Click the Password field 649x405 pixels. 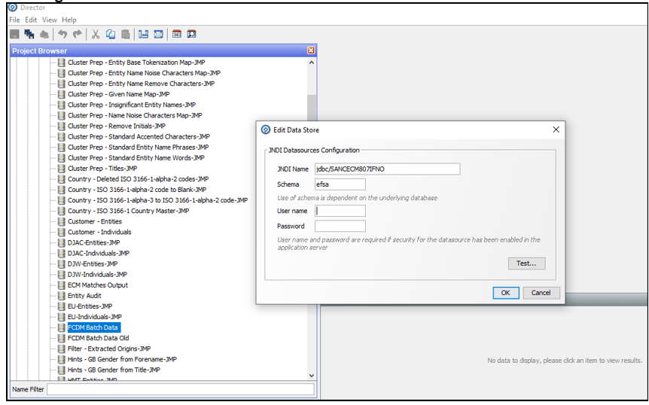point(340,227)
